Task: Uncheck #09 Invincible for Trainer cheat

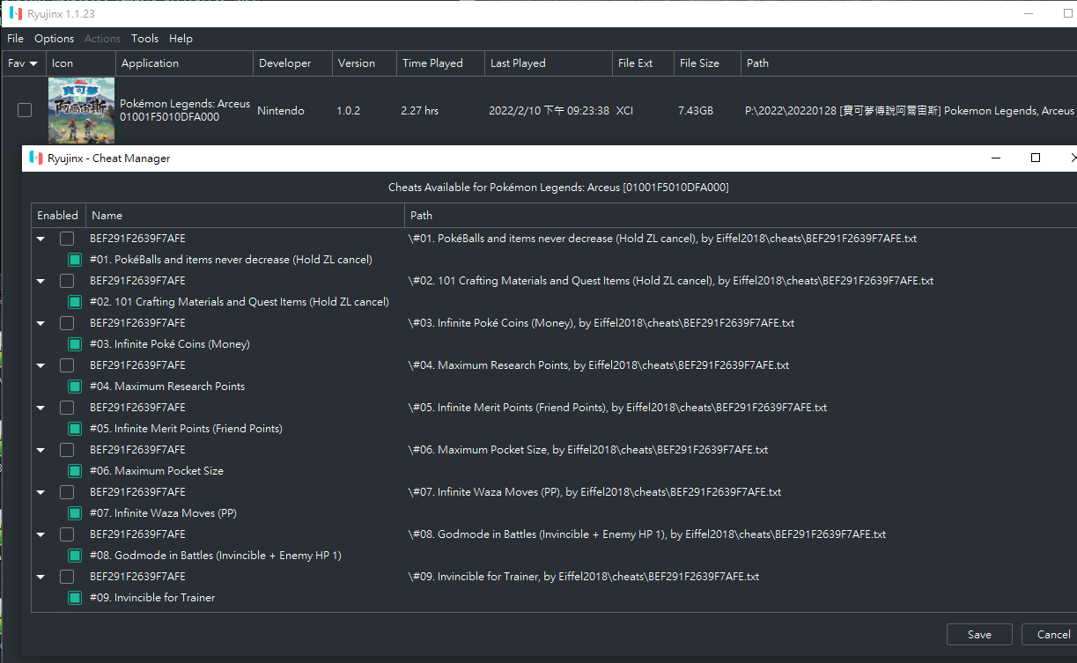Action: [x=75, y=598]
